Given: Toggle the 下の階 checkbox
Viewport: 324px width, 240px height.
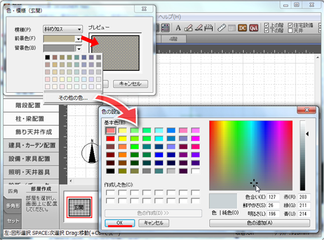Looking at the screenshot, I should [x=267, y=30].
